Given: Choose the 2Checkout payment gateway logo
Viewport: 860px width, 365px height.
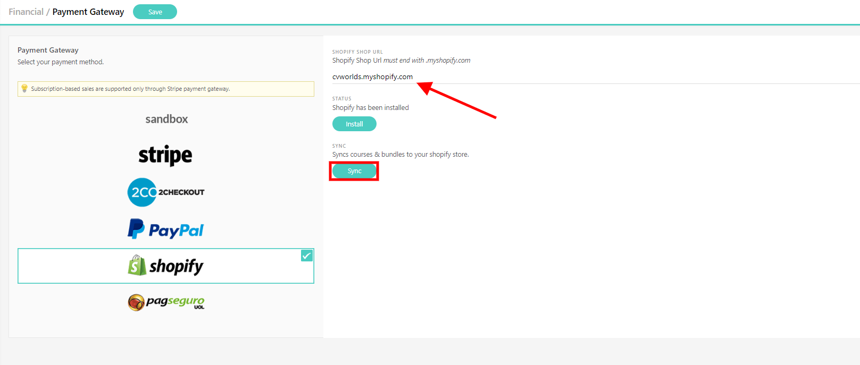Looking at the screenshot, I should coord(166,192).
